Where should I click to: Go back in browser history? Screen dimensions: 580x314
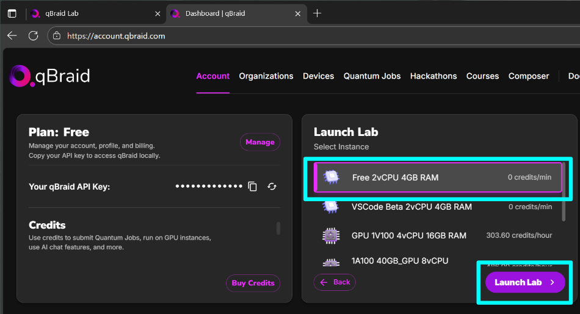coord(12,36)
